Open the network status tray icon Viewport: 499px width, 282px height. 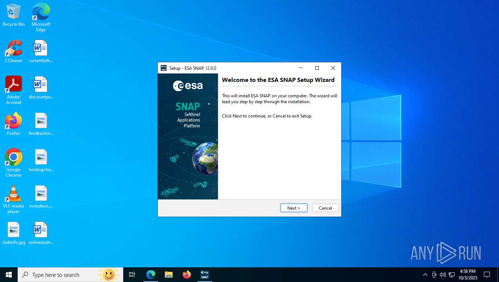tap(452, 275)
